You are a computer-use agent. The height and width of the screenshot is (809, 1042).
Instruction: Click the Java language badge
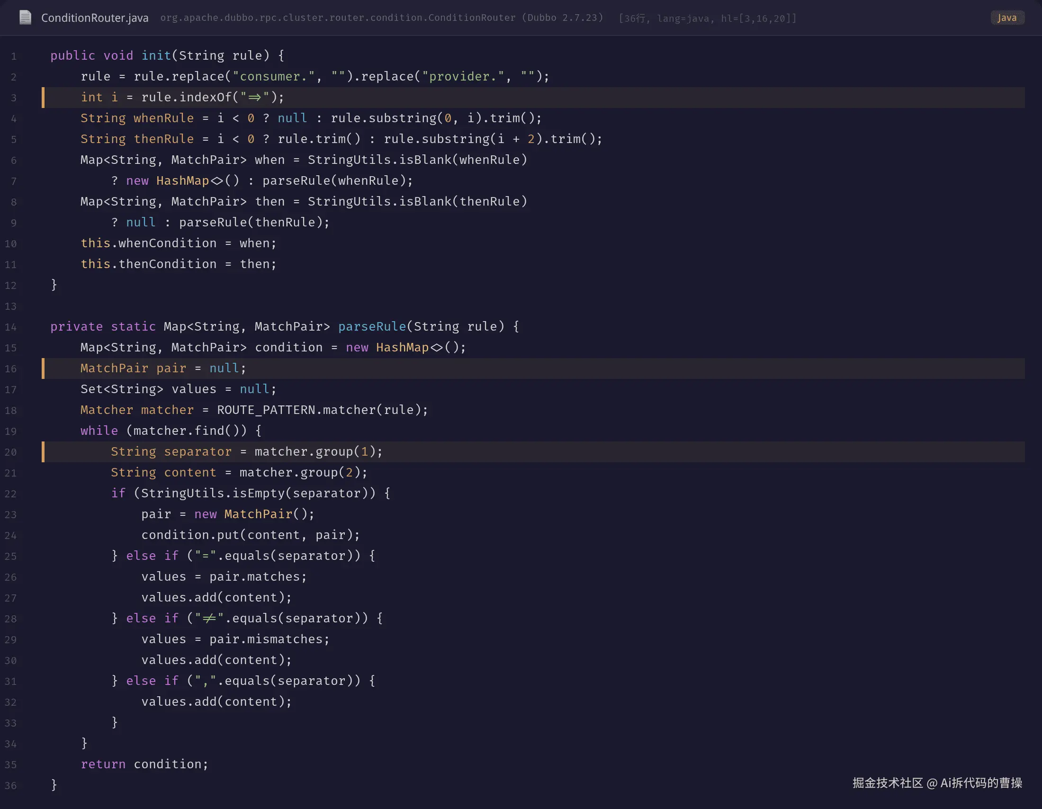click(1006, 18)
